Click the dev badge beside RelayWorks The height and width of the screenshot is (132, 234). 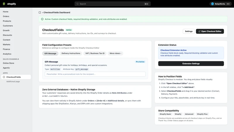(x=228, y=4)
